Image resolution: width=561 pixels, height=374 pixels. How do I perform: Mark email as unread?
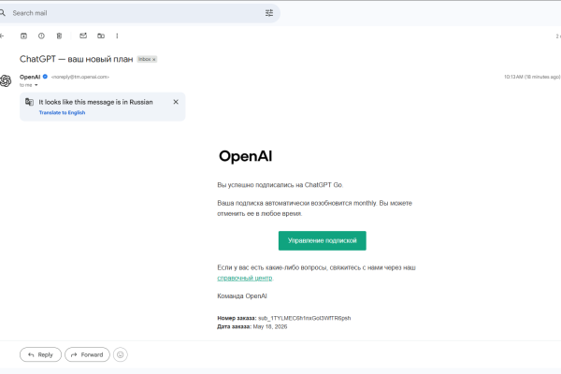(83, 36)
